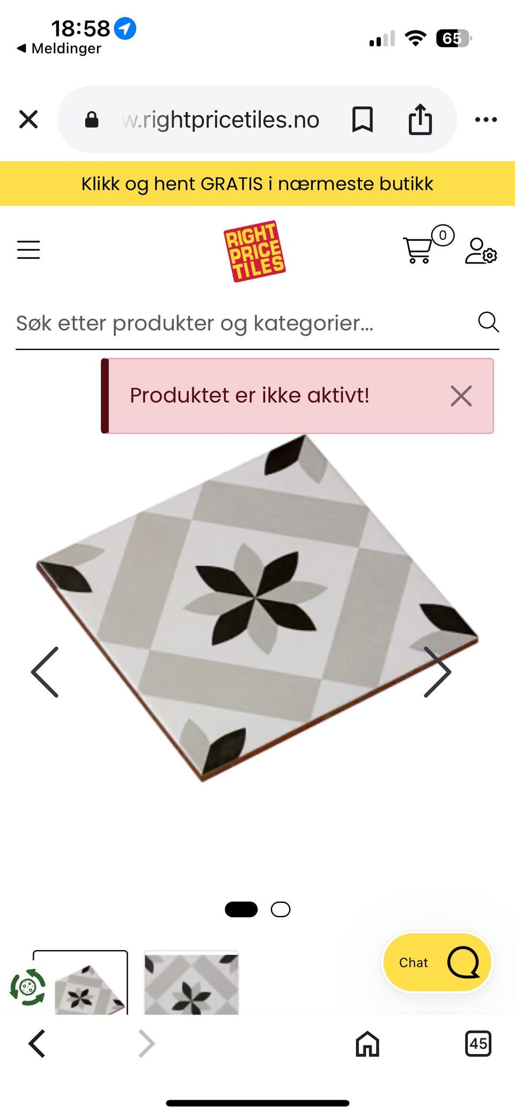Bookmark this page in the browser
The width and height of the screenshot is (515, 1117).
(363, 119)
